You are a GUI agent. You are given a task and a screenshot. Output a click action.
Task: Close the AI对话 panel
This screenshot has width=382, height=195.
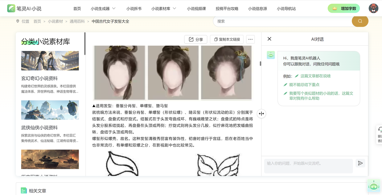[x=269, y=39]
